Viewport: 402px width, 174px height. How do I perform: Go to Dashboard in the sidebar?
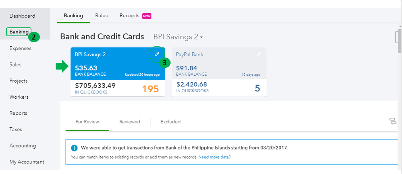pos(22,16)
